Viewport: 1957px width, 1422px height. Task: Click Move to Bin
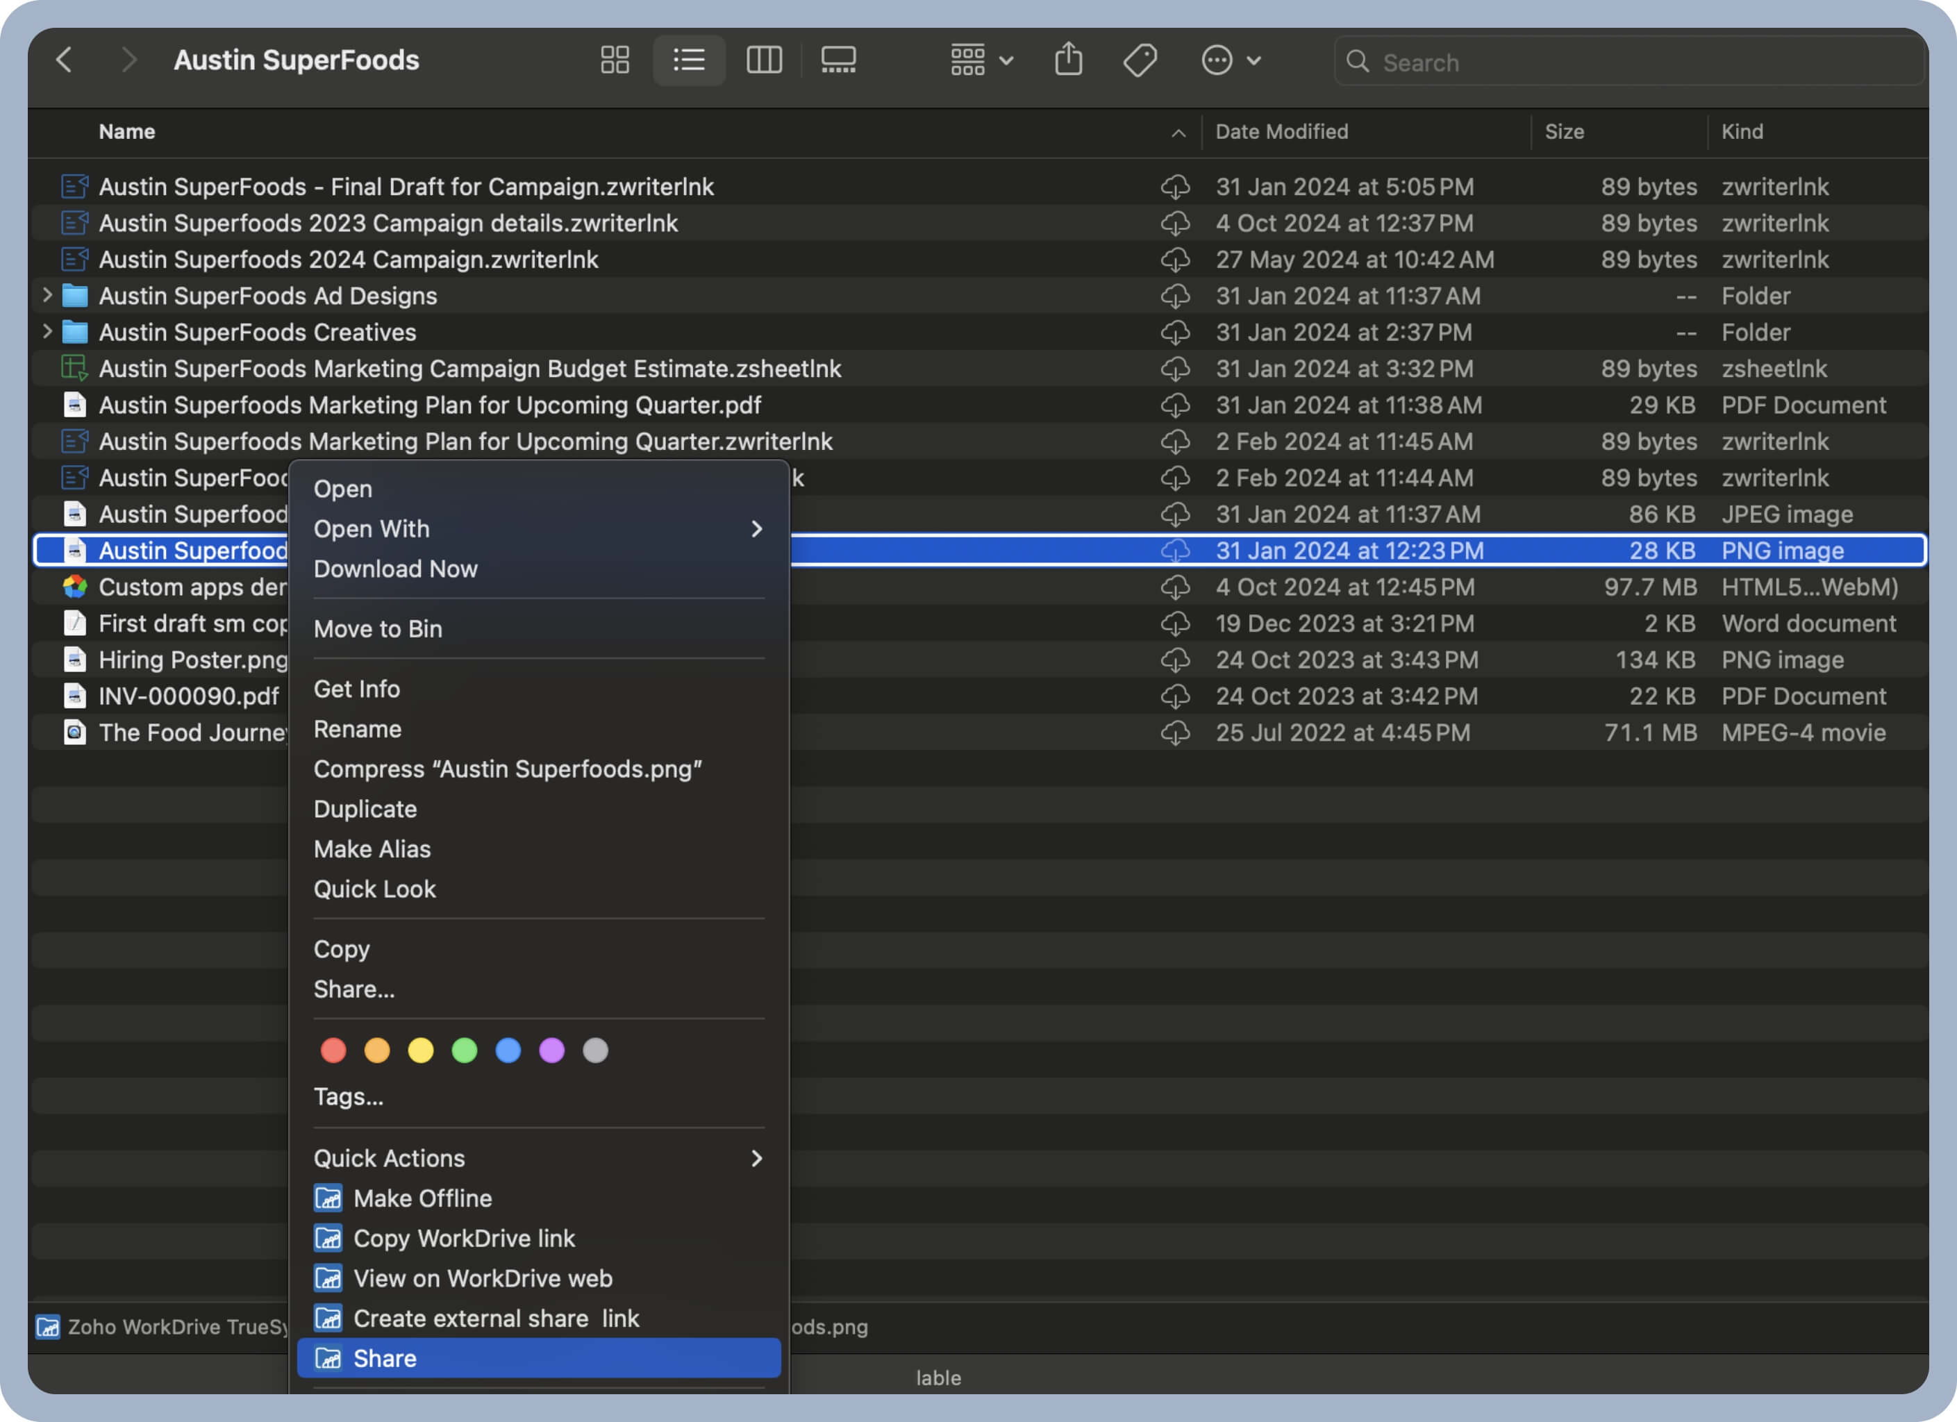(378, 629)
